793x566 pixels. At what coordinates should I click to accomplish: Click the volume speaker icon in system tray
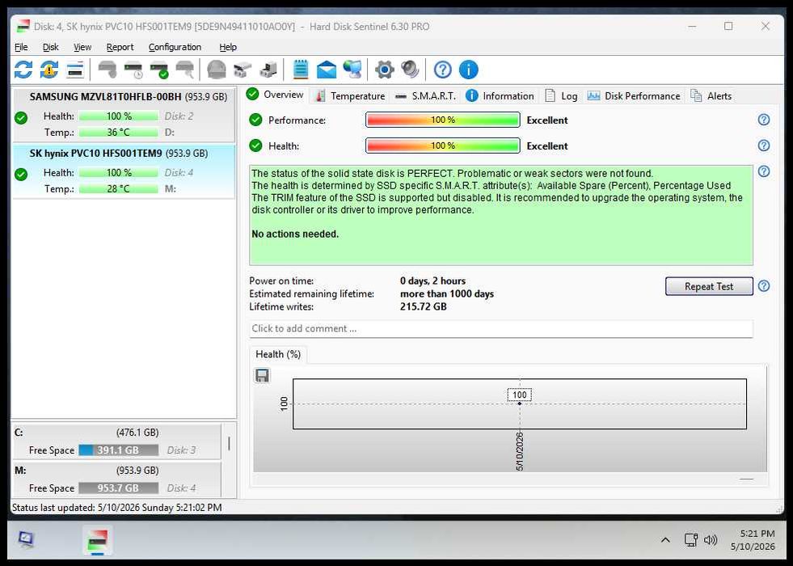(711, 540)
